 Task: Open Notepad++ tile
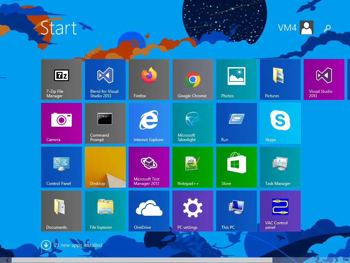193,167
